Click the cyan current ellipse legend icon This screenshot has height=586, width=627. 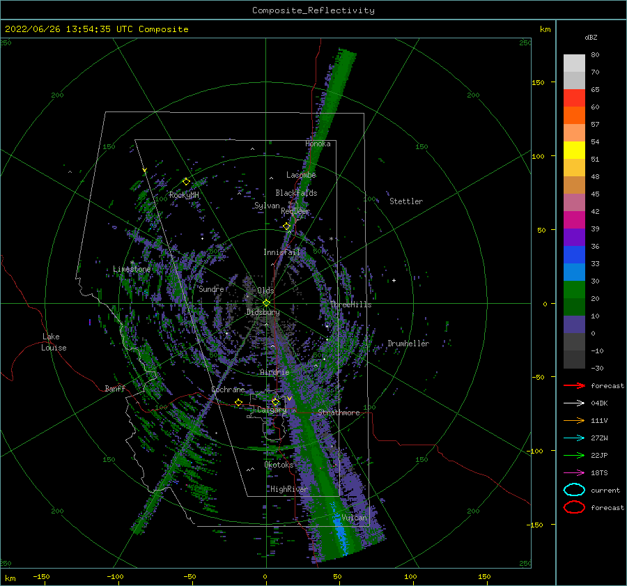[574, 490]
